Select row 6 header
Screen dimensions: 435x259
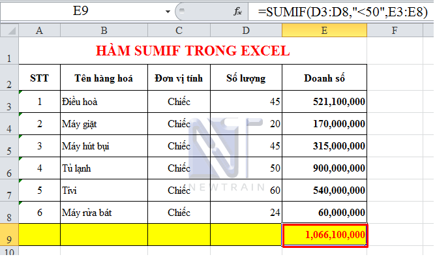click(9, 168)
